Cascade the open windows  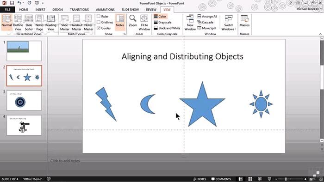[205, 22]
